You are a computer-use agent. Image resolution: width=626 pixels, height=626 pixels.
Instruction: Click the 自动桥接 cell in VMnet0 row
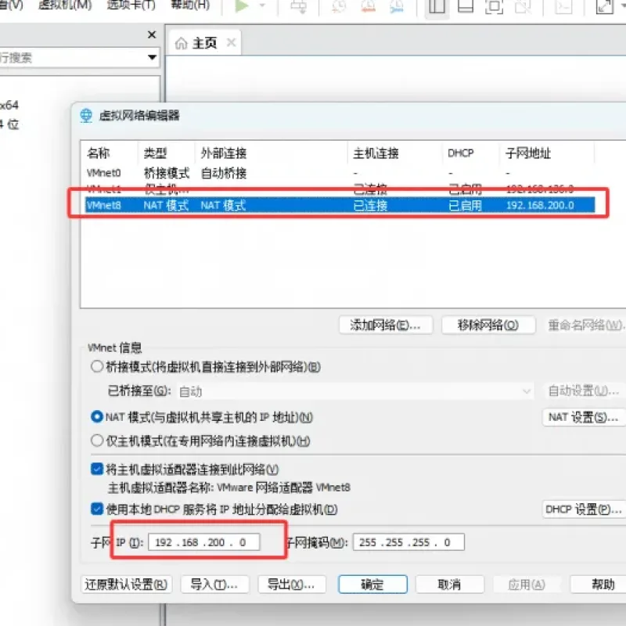(224, 173)
